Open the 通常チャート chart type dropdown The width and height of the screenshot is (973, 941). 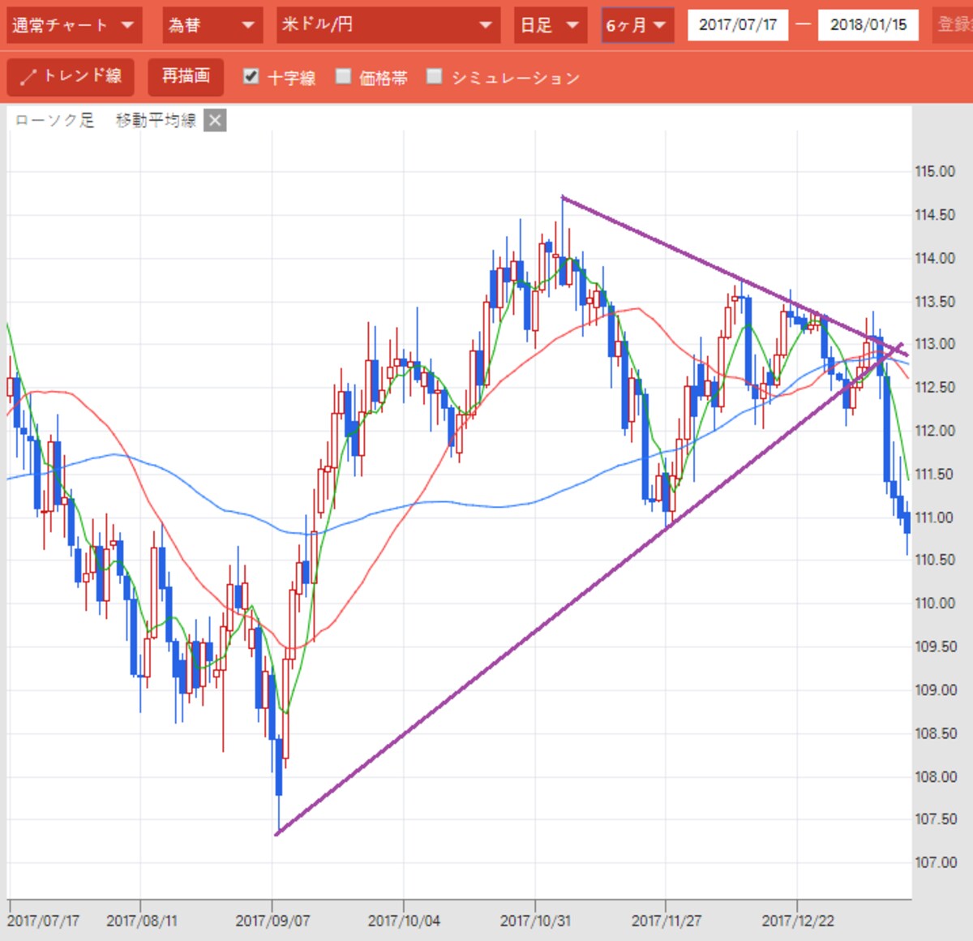coord(74,25)
